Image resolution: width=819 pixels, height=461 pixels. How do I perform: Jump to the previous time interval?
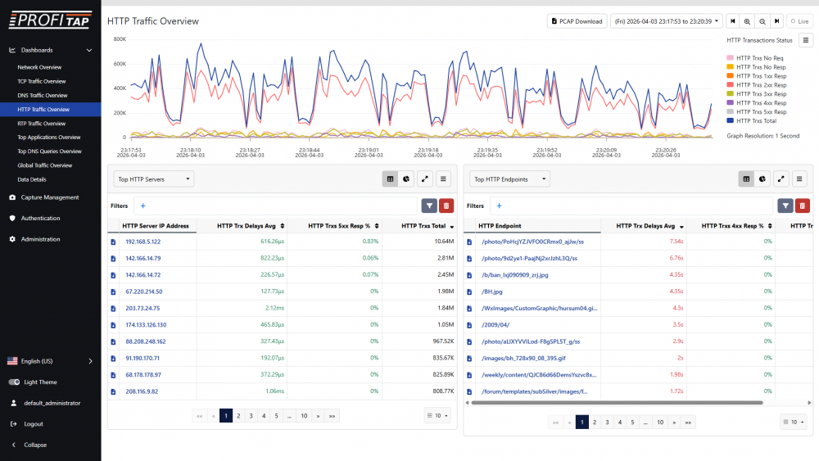pyautogui.click(x=733, y=21)
